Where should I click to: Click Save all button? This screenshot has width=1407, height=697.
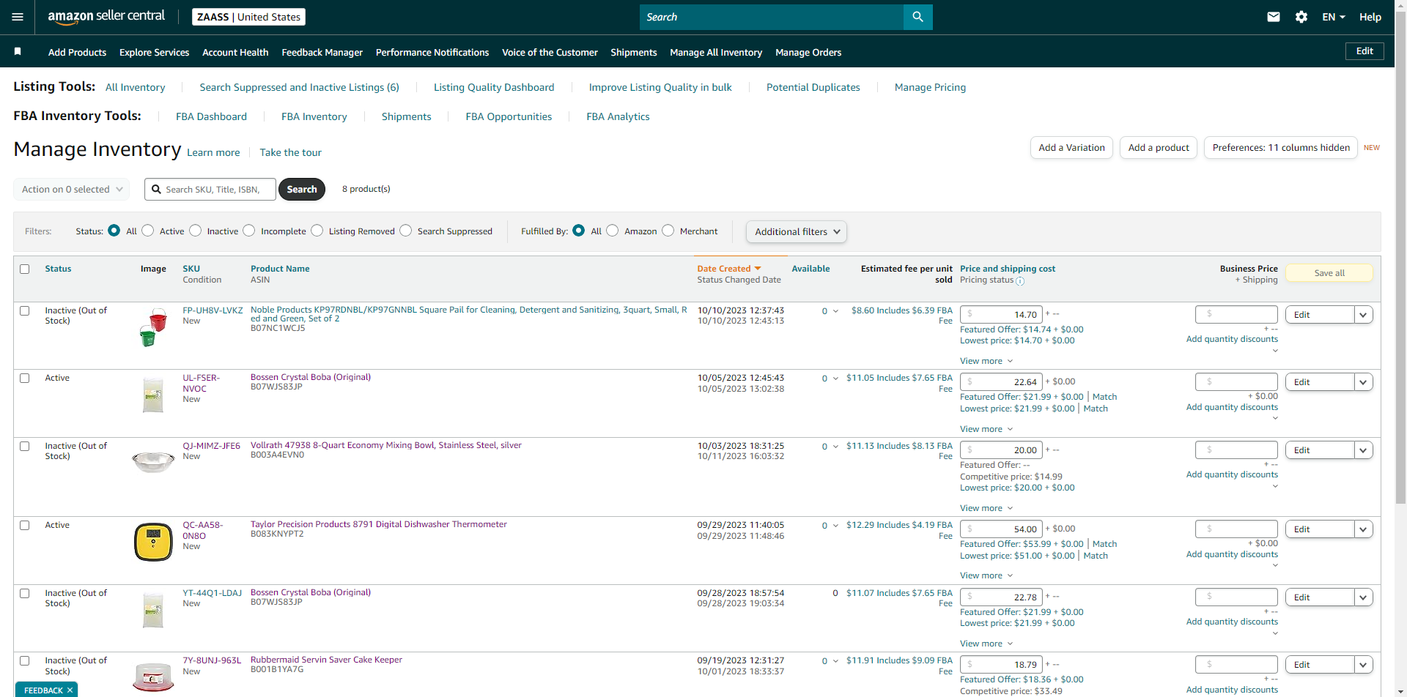coord(1329,272)
